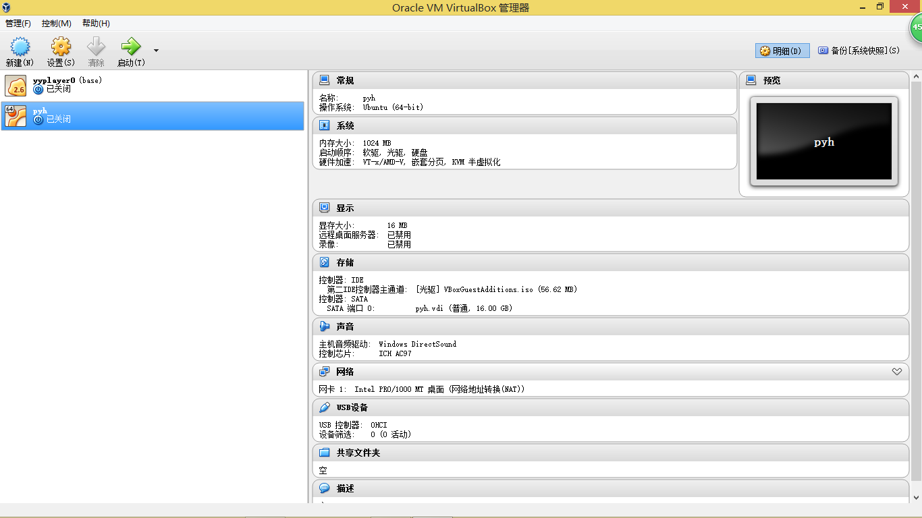Image resolution: width=922 pixels, height=518 pixels.
Task: Click the ICH AC97 controller chip value
Action: pos(395,353)
